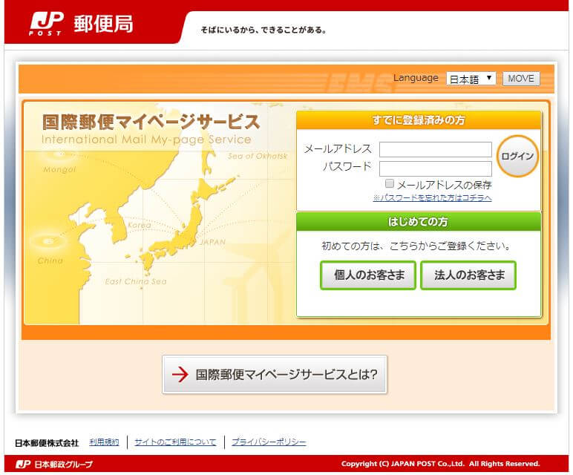Click the 日本郵政グループ footer logo
The width and height of the screenshot is (573, 475).
pyautogui.click(x=54, y=465)
